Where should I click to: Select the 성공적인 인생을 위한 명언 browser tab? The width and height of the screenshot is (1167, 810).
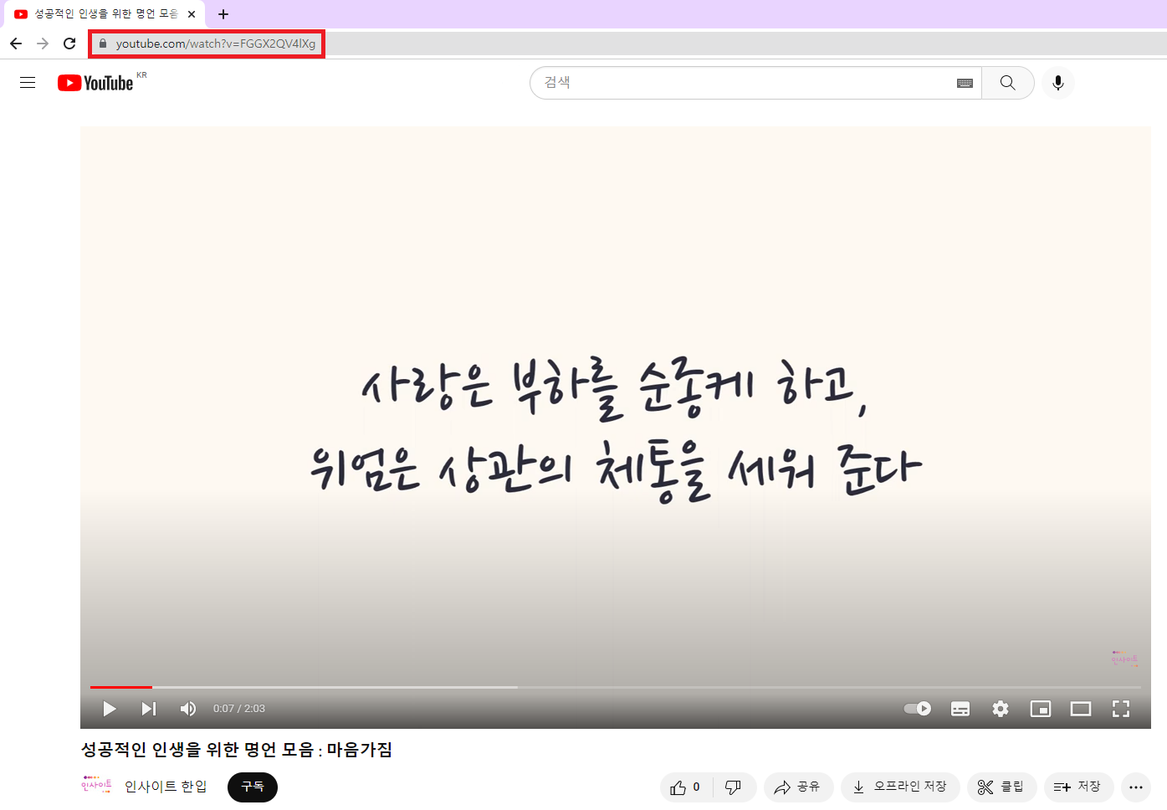[x=100, y=13]
